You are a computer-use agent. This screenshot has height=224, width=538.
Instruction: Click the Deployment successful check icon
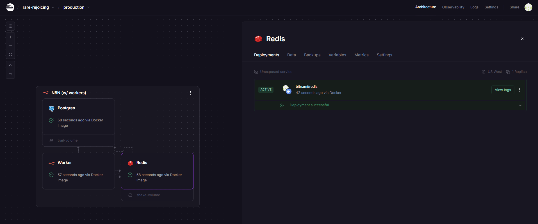point(282,105)
